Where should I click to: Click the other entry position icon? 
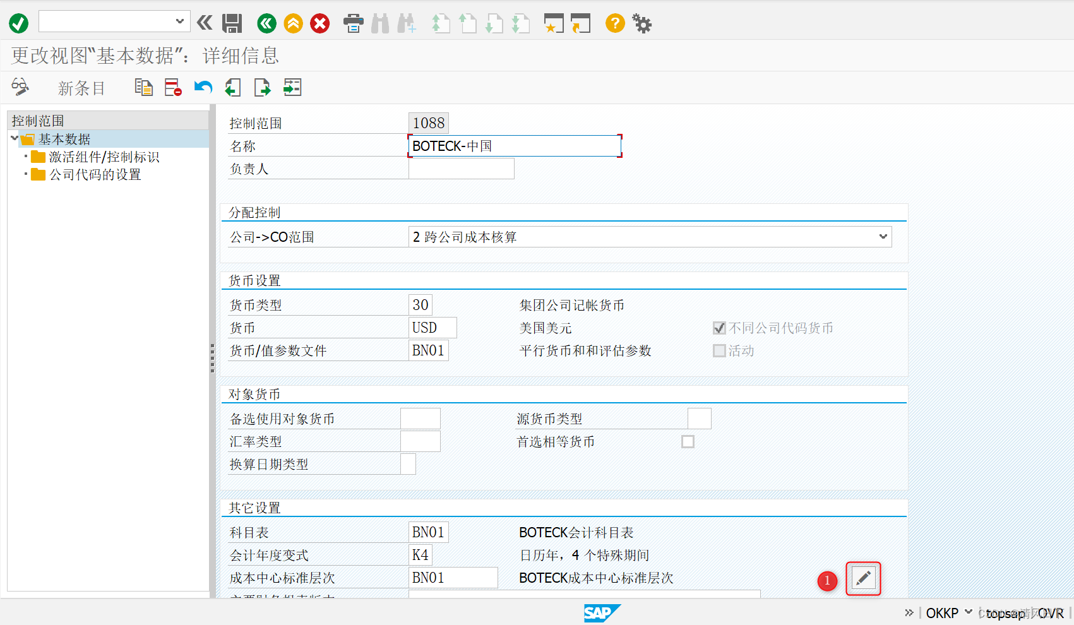tap(292, 87)
